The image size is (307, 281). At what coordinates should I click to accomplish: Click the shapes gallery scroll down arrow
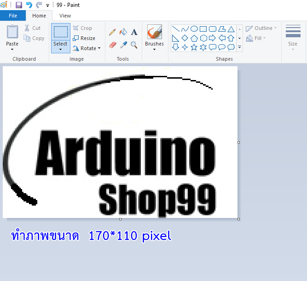239,38
